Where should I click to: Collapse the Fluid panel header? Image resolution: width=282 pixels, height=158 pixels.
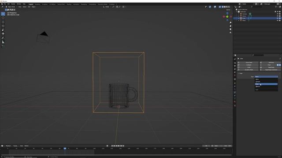coord(241,73)
